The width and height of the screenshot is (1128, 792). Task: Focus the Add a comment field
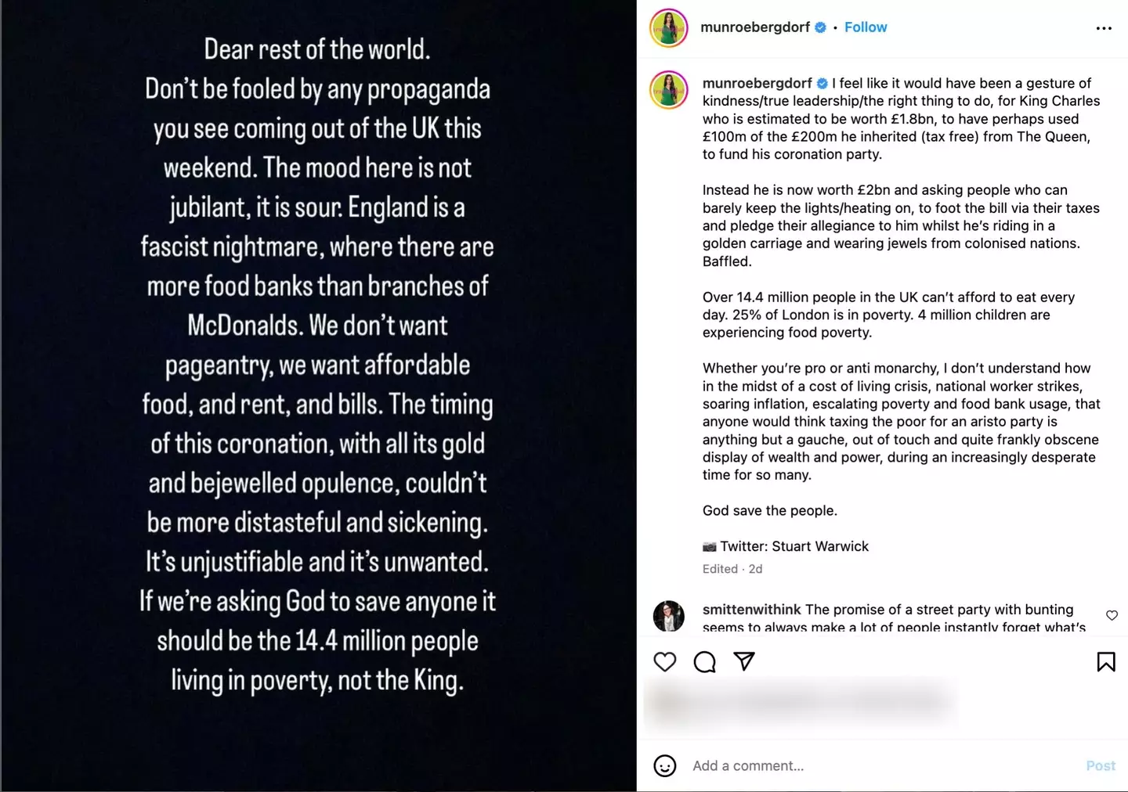[x=862, y=765]
